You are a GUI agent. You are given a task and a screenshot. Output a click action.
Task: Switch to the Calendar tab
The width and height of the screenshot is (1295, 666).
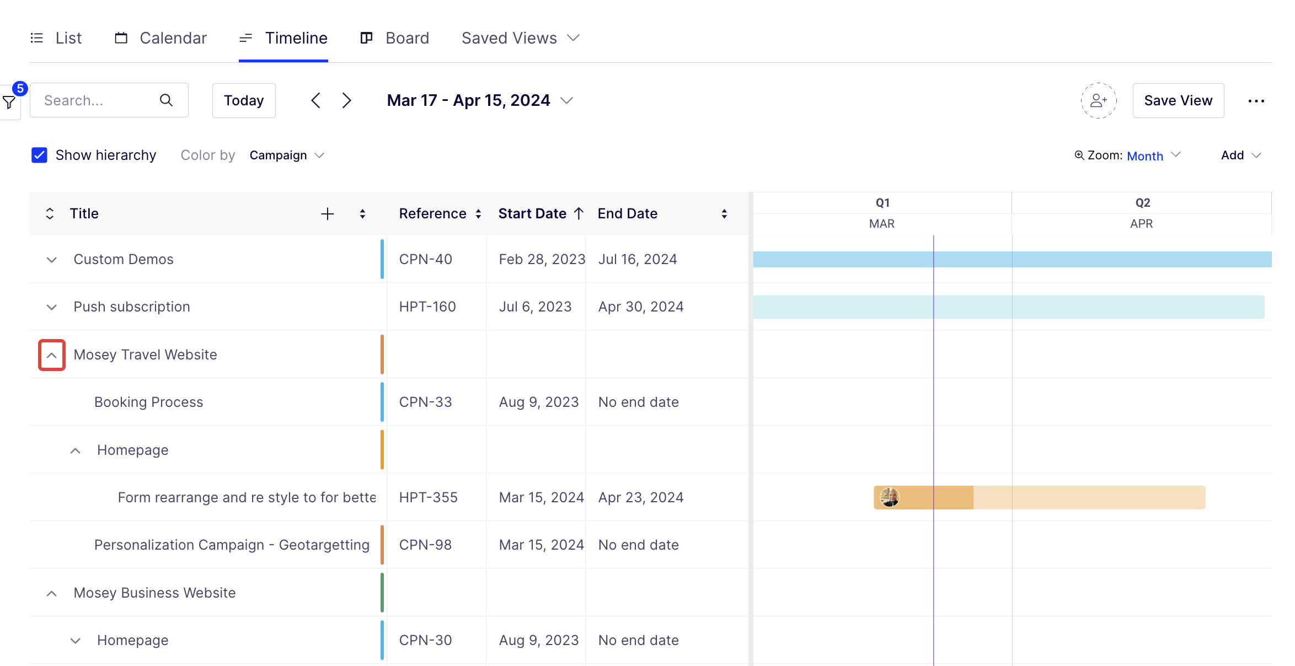coord(161,38)
